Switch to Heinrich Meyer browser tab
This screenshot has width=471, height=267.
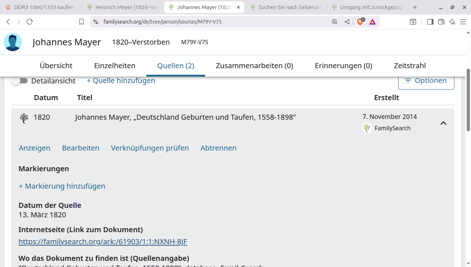tap(123, 7)
